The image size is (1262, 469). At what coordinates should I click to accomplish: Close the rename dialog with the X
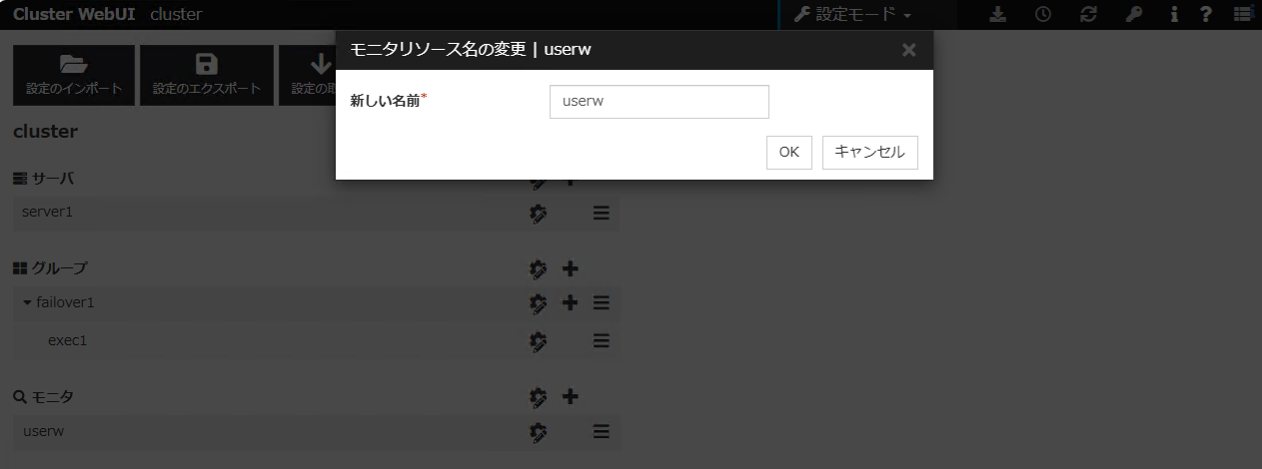tap(908, 50)
